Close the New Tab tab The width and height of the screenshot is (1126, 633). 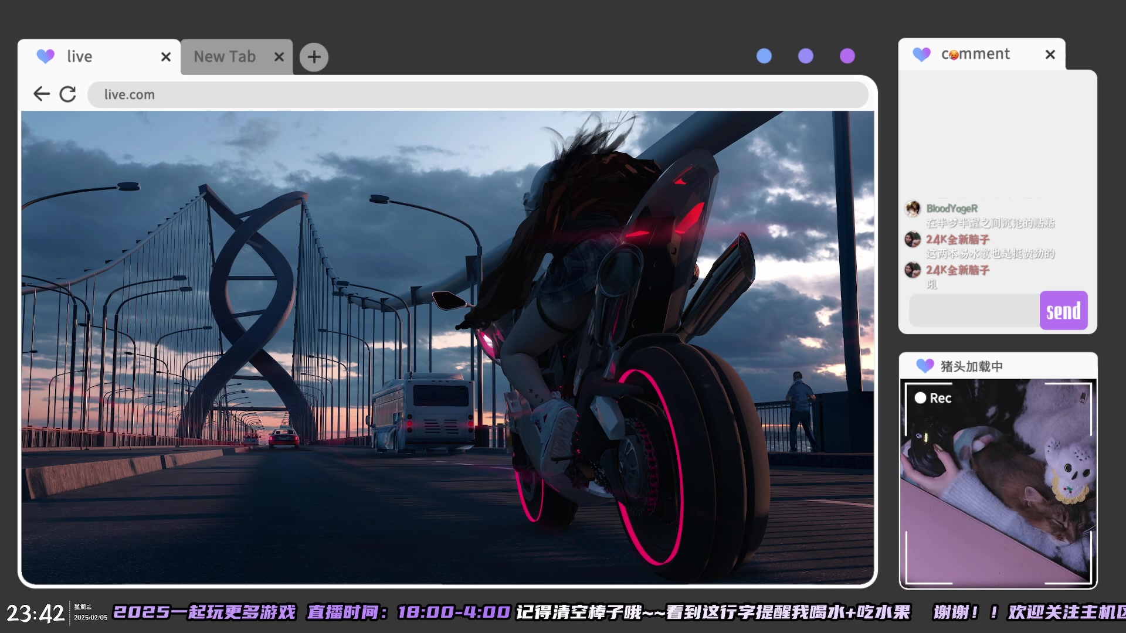(x=279, y=57)
